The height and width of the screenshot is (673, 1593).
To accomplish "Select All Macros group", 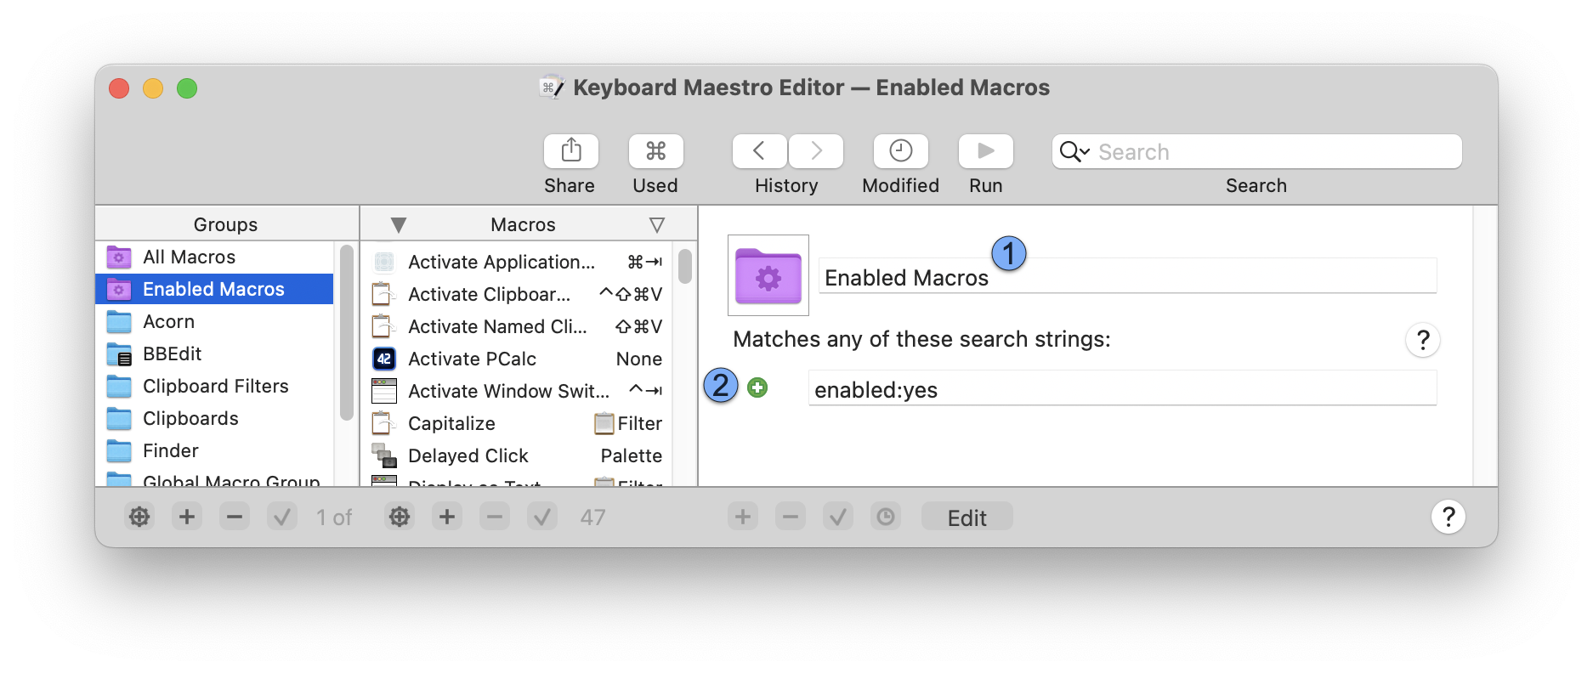I will point(189,257).
